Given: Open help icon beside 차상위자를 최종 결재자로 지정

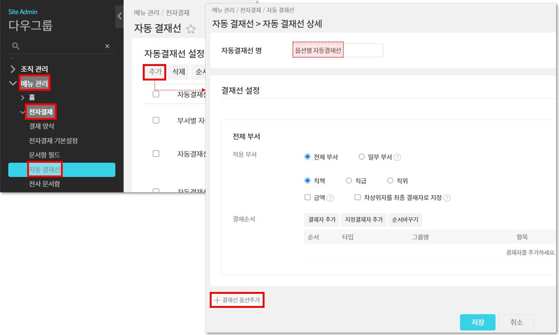Looking at the screenshot, I should pos(447,198).
